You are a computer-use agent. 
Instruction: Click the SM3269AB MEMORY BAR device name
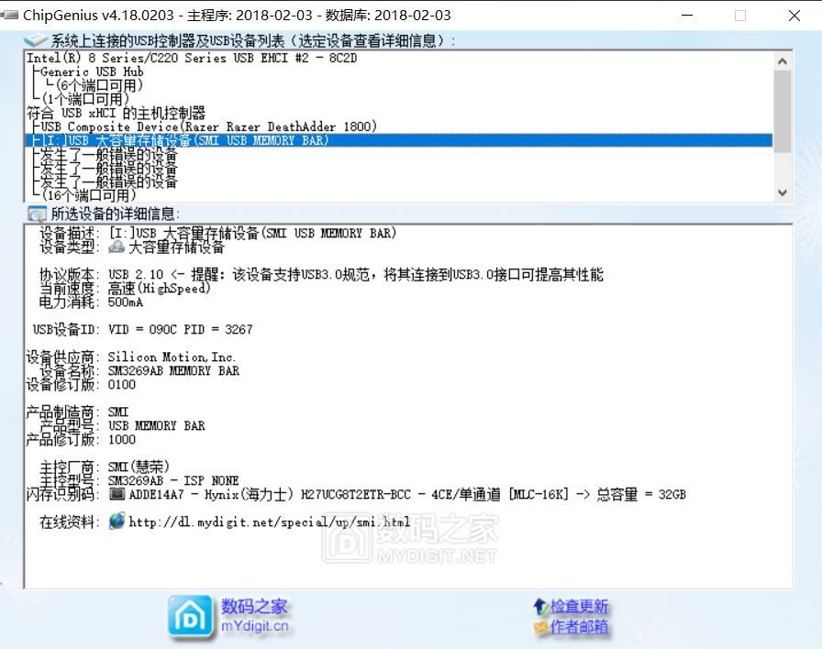click(x=173, y=371)
